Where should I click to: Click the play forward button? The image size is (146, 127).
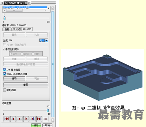tap(26, 119)
